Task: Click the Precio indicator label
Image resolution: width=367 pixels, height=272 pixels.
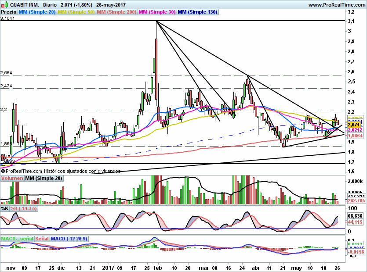Action: coord(9,12)
